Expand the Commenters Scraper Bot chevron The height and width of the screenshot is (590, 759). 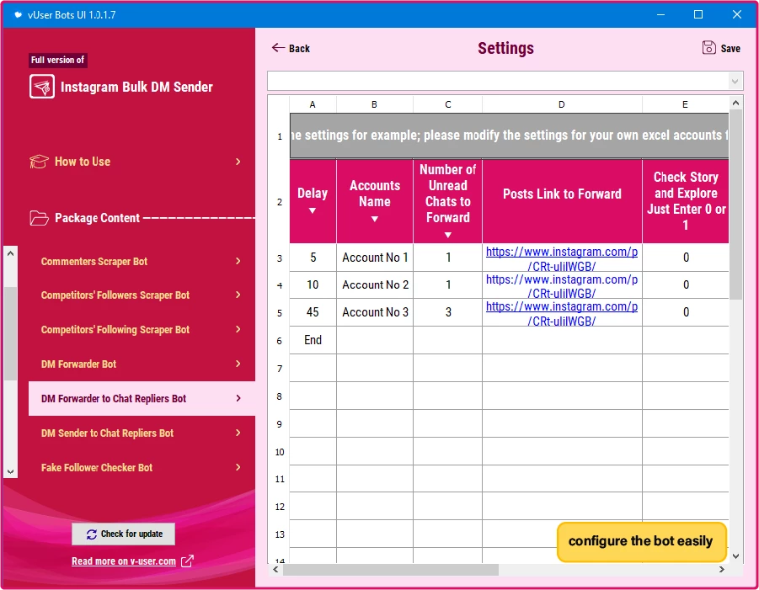point(238,261)
